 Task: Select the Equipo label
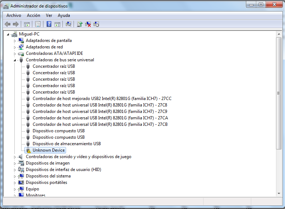coord(32,189)
